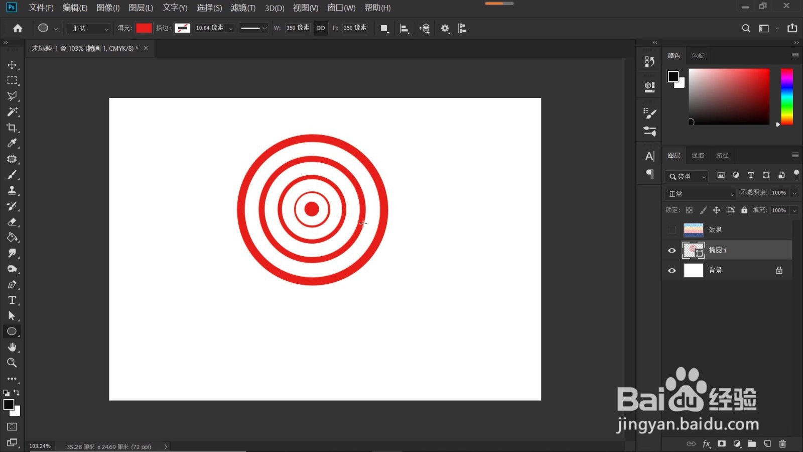The height and width of the screenshot is (452, 803).
Task: Open the stroke line type dropdown
Action: coord(253,29)
